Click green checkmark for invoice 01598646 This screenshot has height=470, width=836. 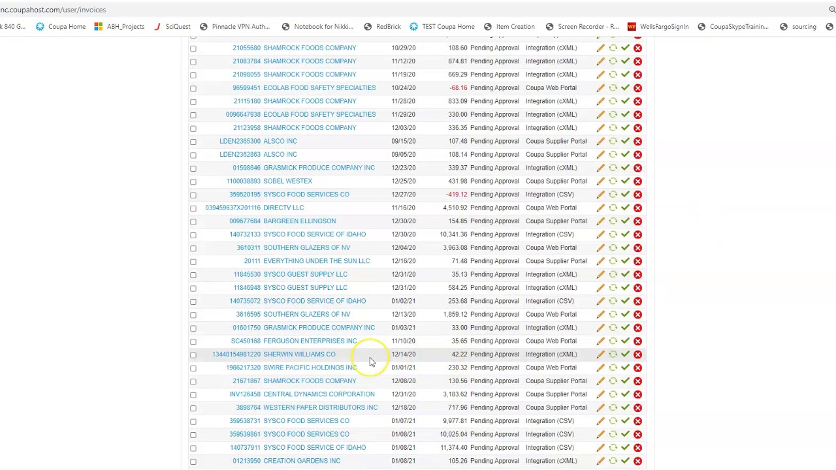pyautogui.click(x=625, y=168)
